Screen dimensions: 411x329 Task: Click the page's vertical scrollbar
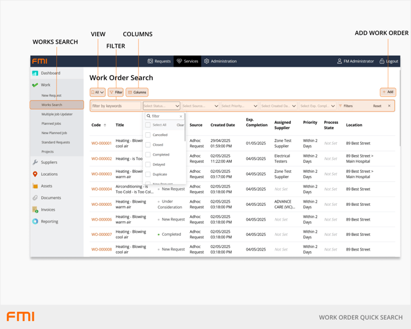400,107
